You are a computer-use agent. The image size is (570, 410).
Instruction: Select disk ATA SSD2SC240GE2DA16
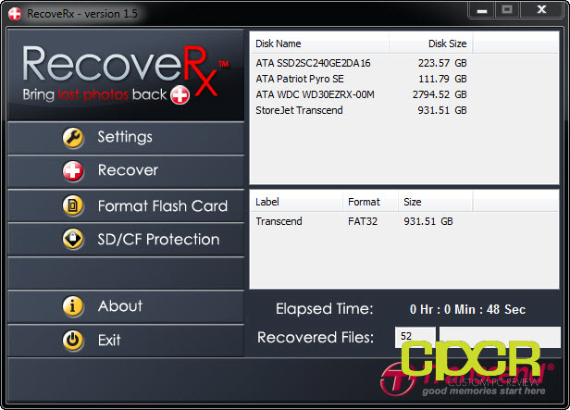coord(313,63)
